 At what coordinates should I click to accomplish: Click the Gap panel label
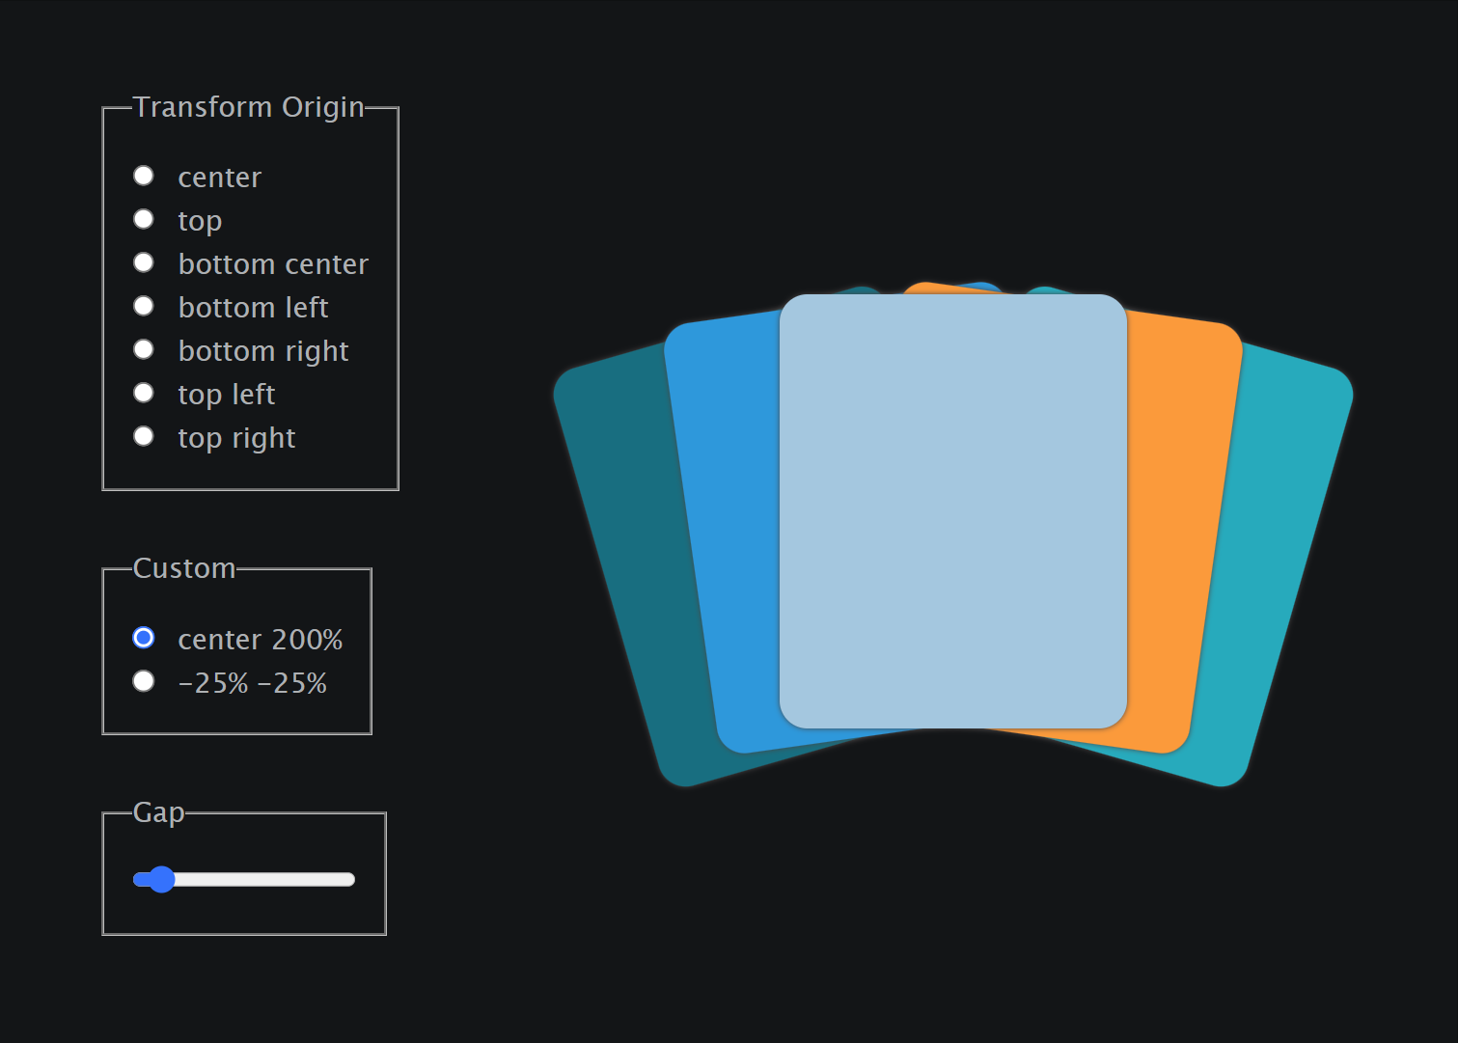click(x=159, y=813)
